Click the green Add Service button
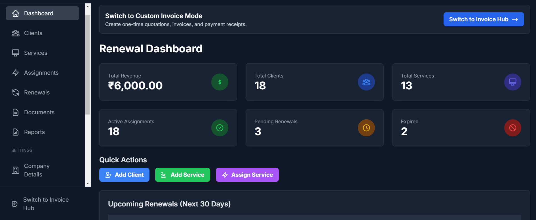This screenshot has width=536, height=220. pyautogui.click(x=183, y=175)
